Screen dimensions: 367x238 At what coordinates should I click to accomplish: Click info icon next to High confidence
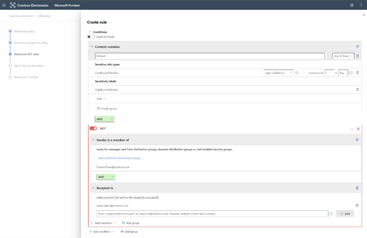click(297, 73)
